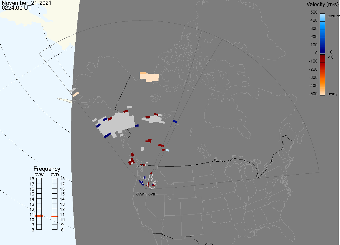Screen dimensions: 340x245
Task: Pick the dark red segment of the color bar
Action: pos(322,59)
